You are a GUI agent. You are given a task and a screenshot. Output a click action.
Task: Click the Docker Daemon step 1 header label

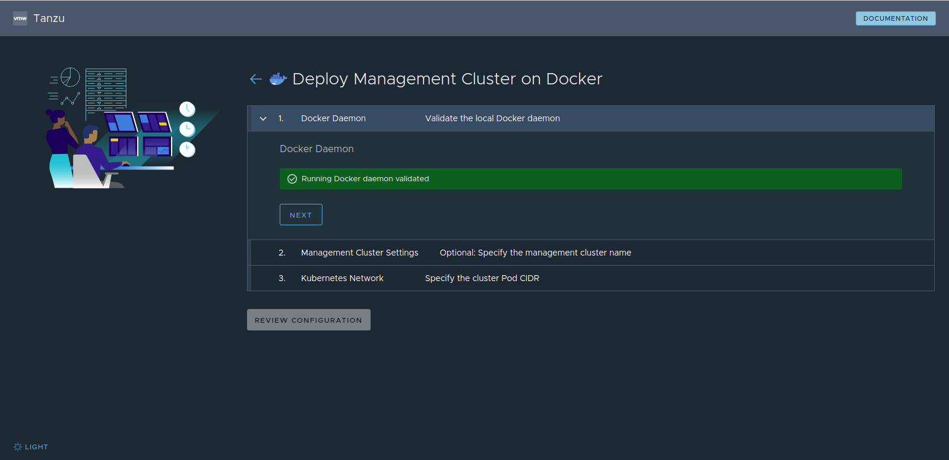click(x=333, y=118)
